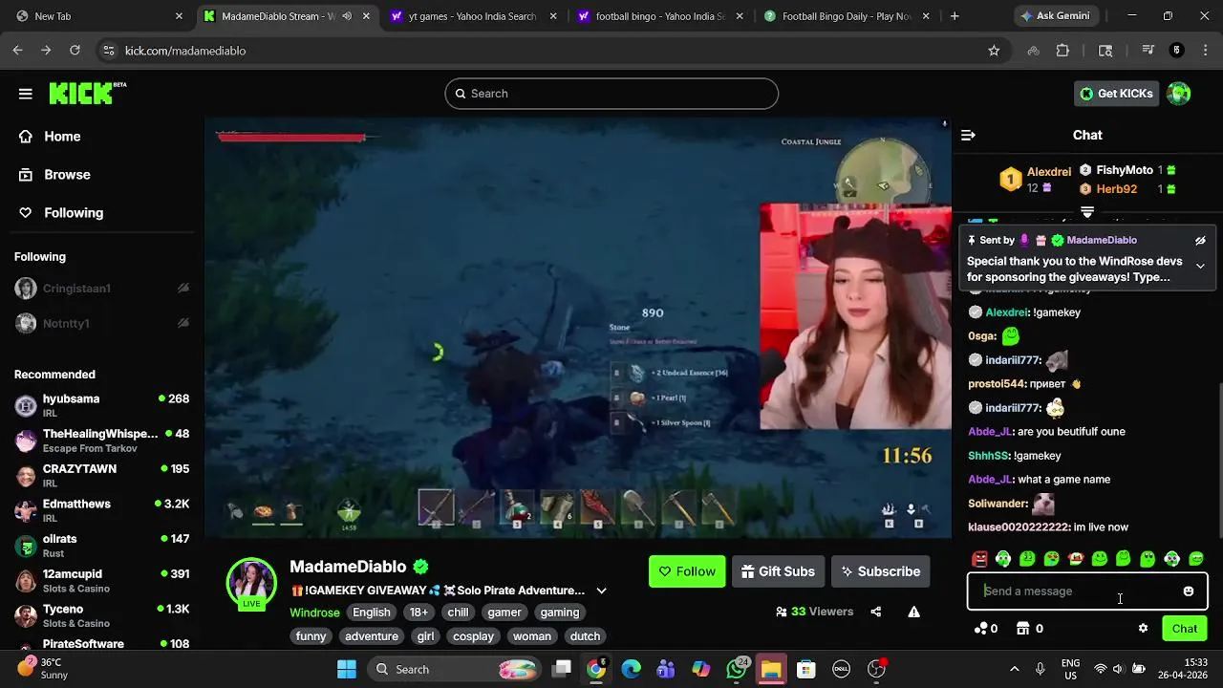
Task: Click the Chat send button
Action: [1185, 629]
